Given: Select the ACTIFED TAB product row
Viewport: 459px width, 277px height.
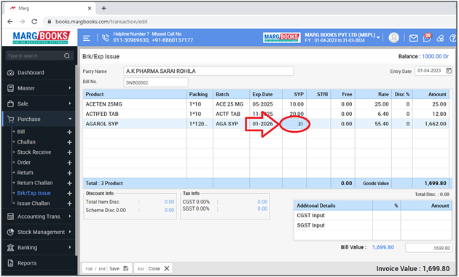Looking at the screenshot, I should (x=266, y=114).
